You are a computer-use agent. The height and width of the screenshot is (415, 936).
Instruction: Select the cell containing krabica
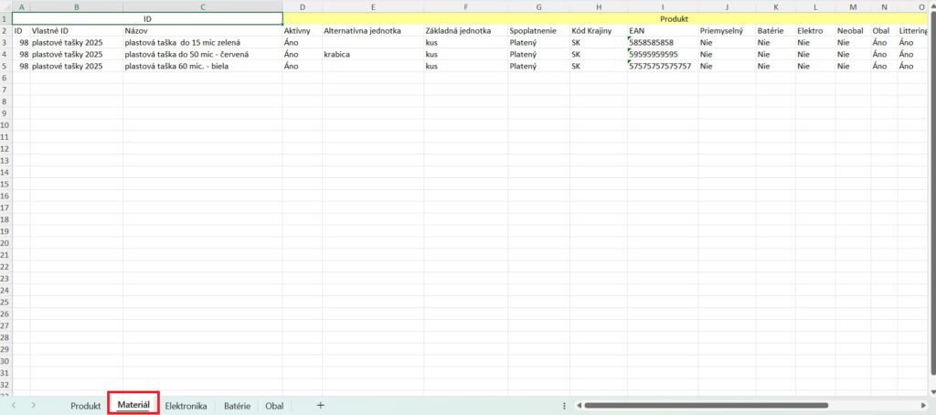(371, 55)
